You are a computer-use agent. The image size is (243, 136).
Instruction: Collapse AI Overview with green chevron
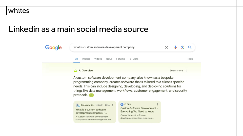point(91,95)
